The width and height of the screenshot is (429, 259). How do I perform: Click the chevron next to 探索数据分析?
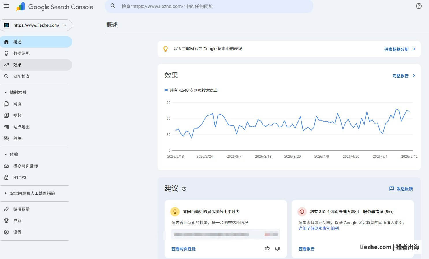pos(414,49)
